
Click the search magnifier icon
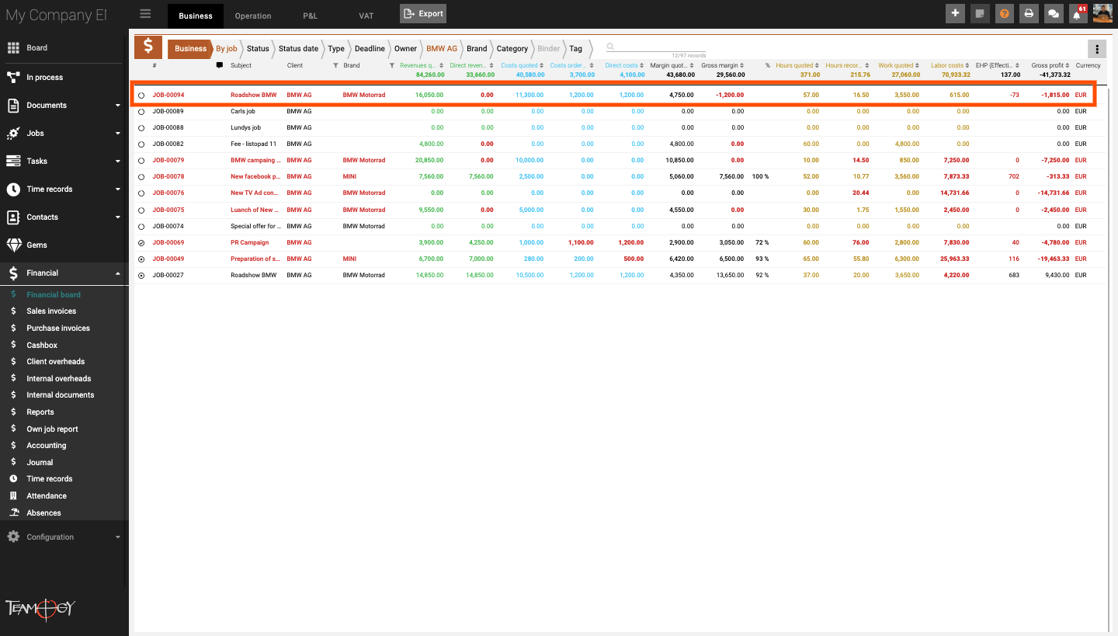(x=611, y=47)
